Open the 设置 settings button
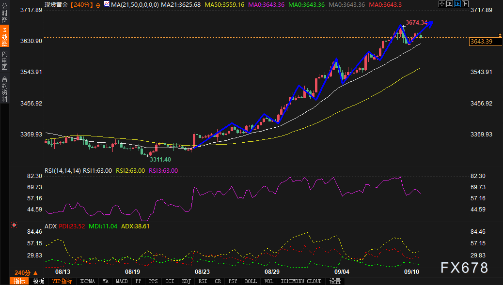This screenshot has width=503, height=285. [335, 281]
